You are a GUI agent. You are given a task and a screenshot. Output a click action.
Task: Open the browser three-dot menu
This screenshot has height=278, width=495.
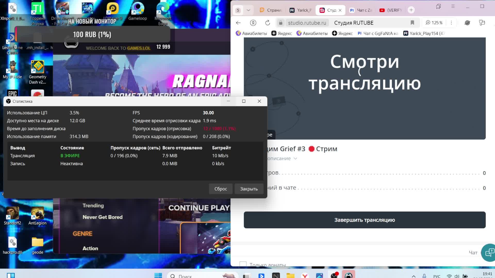(451, 23)
